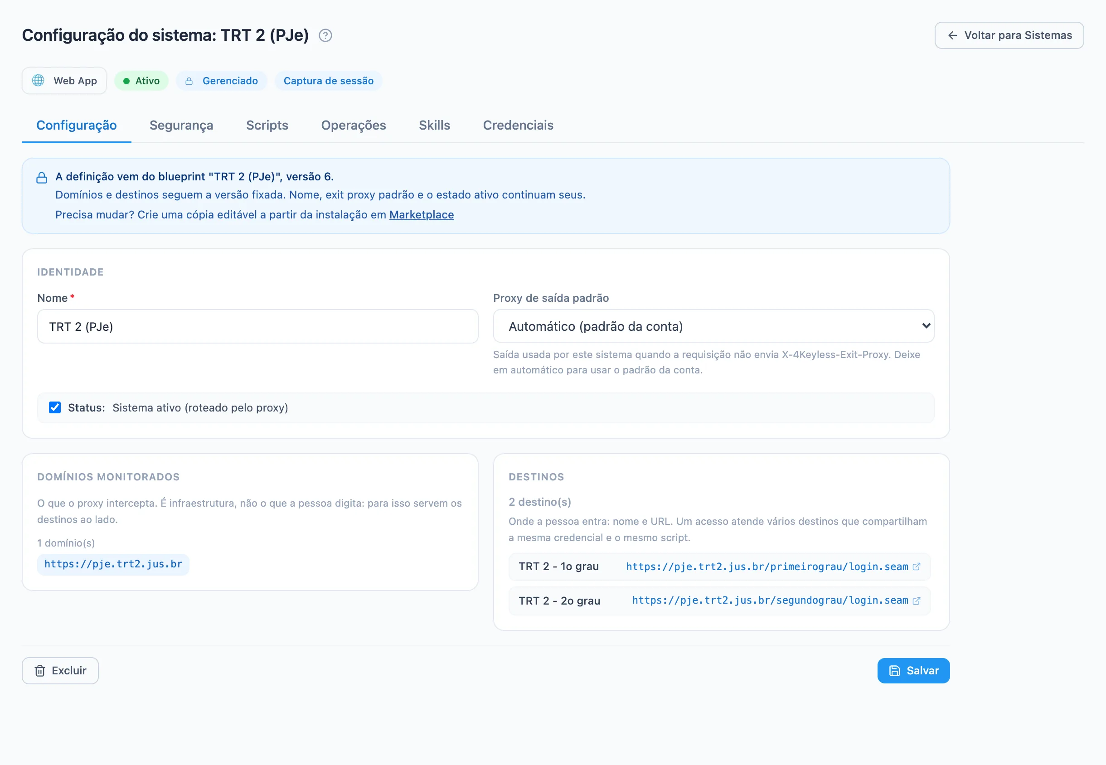Click the globe icon in Web App badge
Image resolution: width=1106 pixels, height=765 pixels.
pyautogui.click(x=39, y=81)
